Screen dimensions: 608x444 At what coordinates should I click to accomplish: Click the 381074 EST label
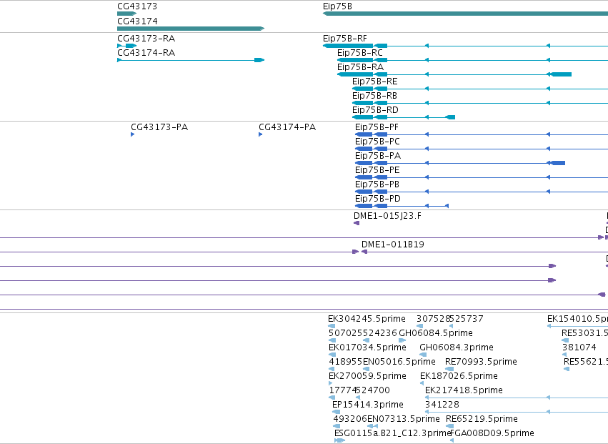coord(579,347)
